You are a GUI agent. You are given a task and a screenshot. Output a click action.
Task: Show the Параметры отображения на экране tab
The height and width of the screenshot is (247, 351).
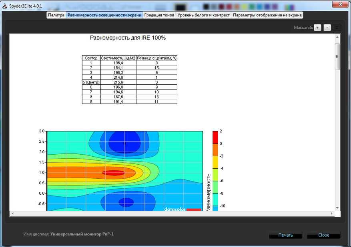[x=267, y=15]
